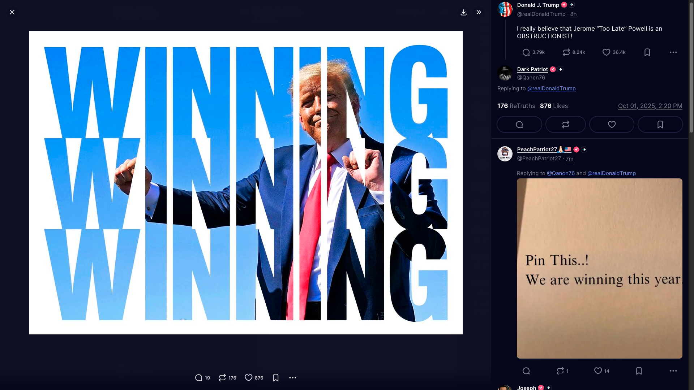
Task: Open the Oct 01, 2025 timestamp link
Action: click(650, 106)
